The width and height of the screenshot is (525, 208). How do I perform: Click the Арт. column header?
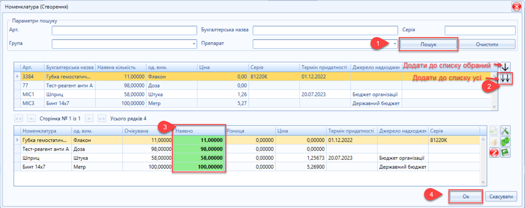click(33, 67)
